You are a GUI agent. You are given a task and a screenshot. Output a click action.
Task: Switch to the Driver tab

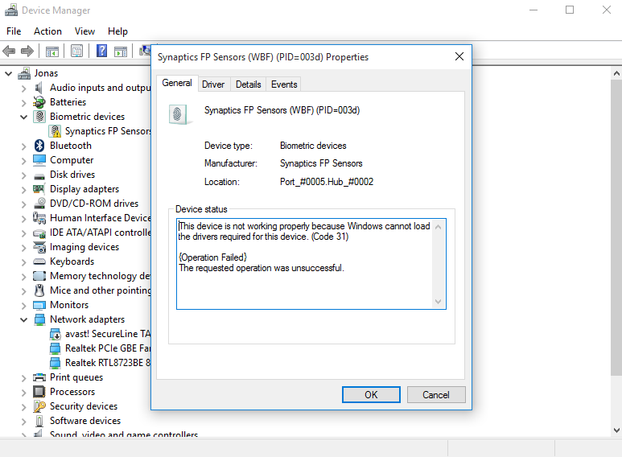(x=213, y=84)
